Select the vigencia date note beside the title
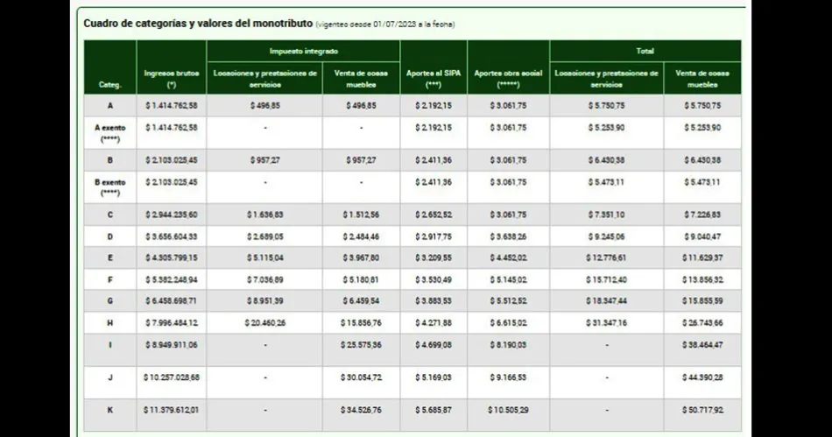The width and height of the screenshot is (832, 437). tap(385, 25)
